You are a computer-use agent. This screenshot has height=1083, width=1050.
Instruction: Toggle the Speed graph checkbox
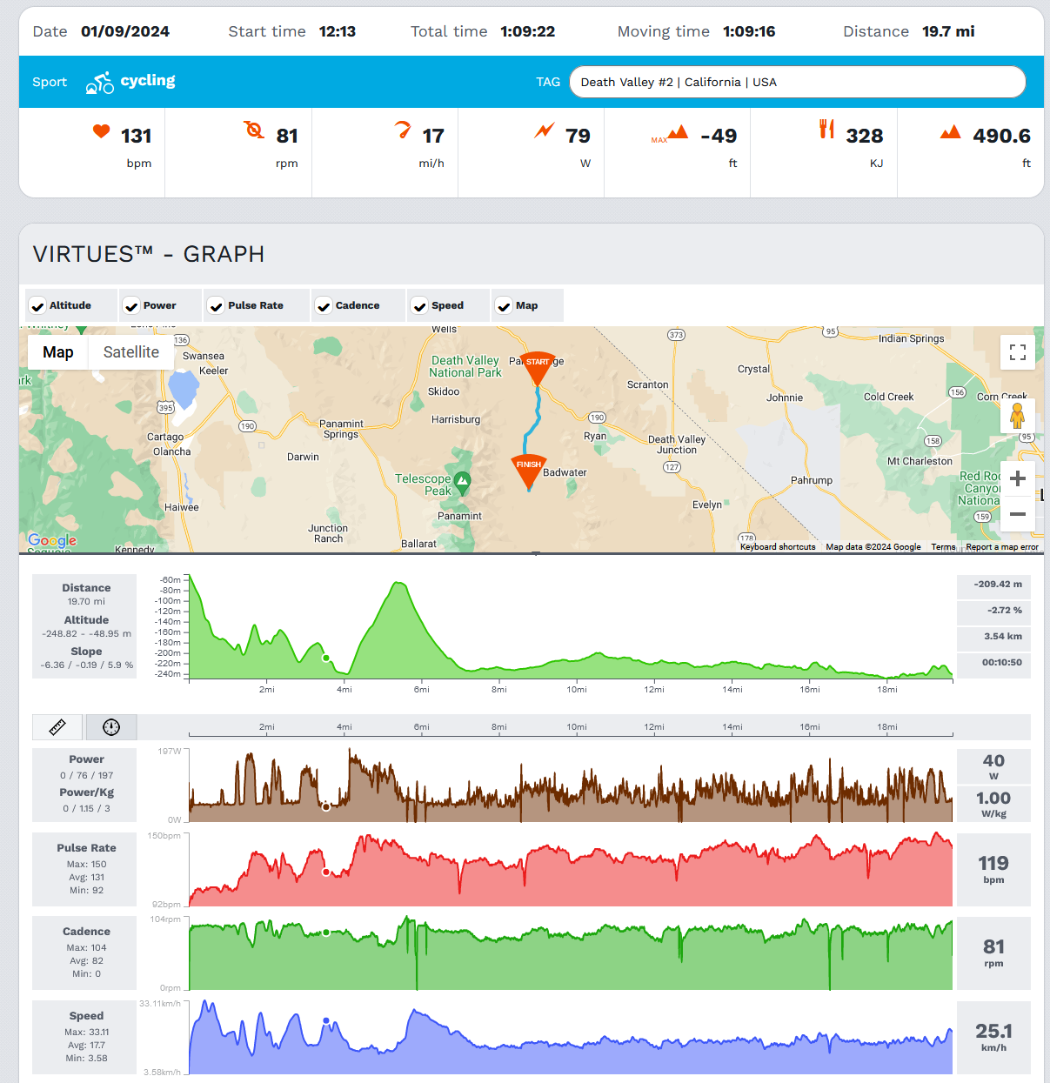[x=419, y=306]
